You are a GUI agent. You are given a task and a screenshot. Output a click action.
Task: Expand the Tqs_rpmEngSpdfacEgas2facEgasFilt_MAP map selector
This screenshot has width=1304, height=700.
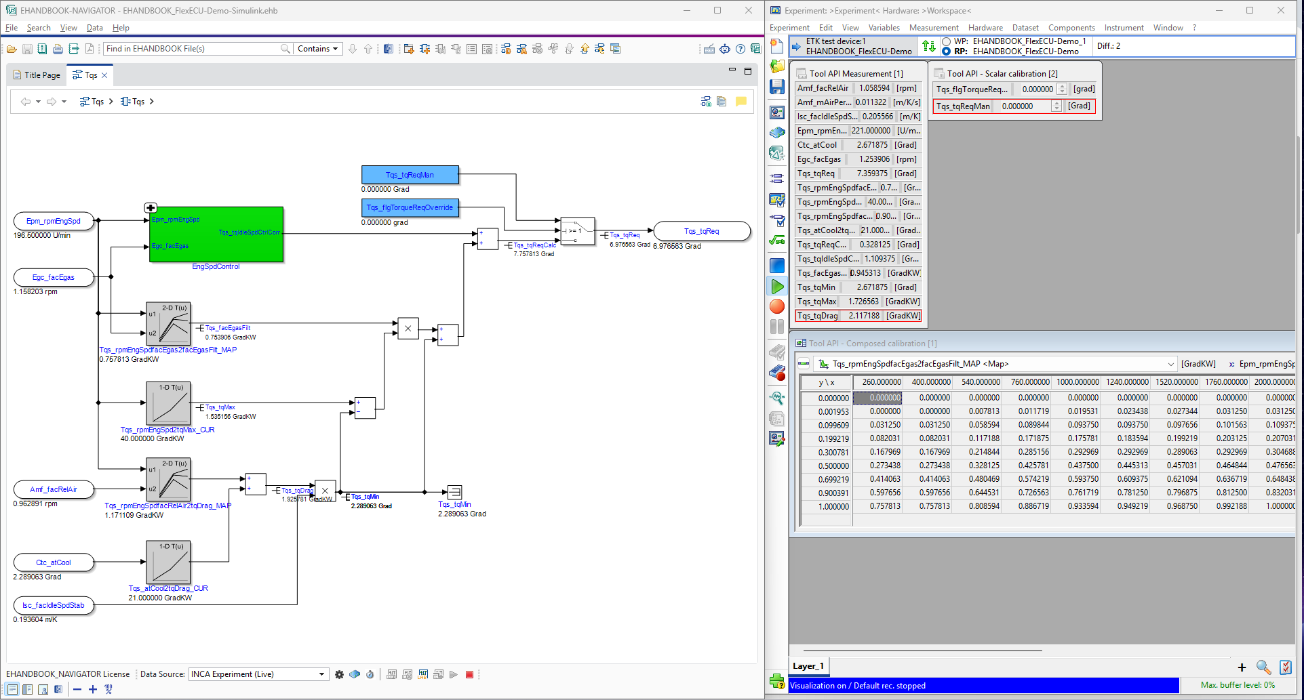(1170, 364)
